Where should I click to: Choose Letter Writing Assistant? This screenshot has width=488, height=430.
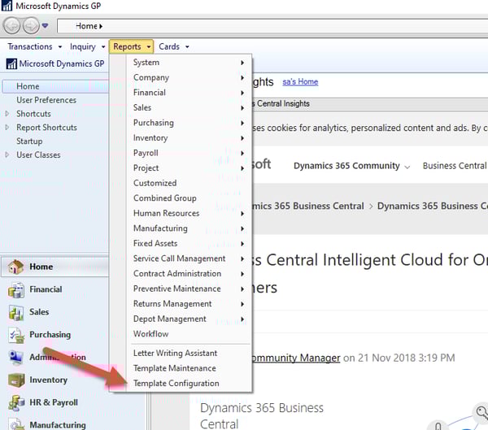(189, 353)
